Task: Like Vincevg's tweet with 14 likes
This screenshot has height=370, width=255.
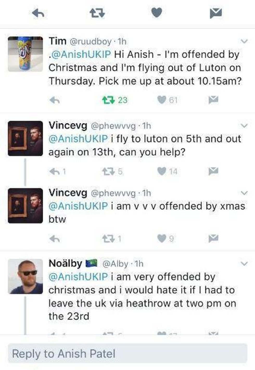Action: (162, 171)
